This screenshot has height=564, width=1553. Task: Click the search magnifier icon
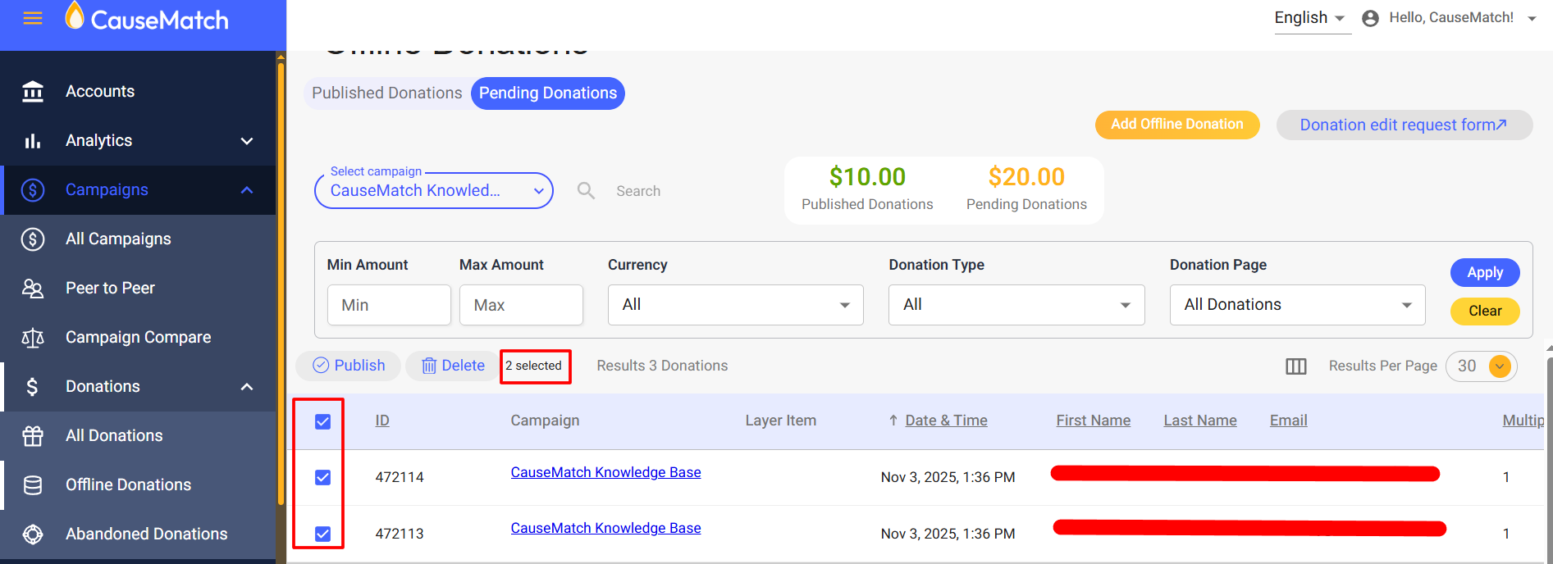pyautogui.click(x=586, y=191)
